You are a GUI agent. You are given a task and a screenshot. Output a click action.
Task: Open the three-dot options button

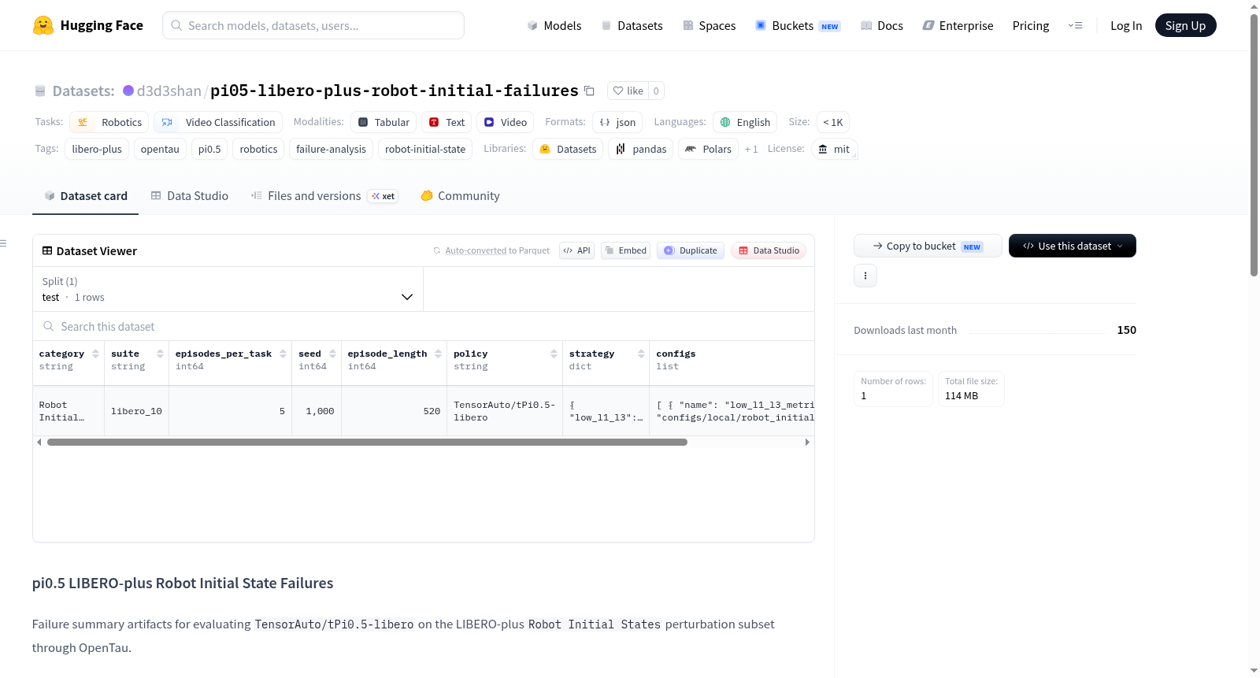[865, 276]
